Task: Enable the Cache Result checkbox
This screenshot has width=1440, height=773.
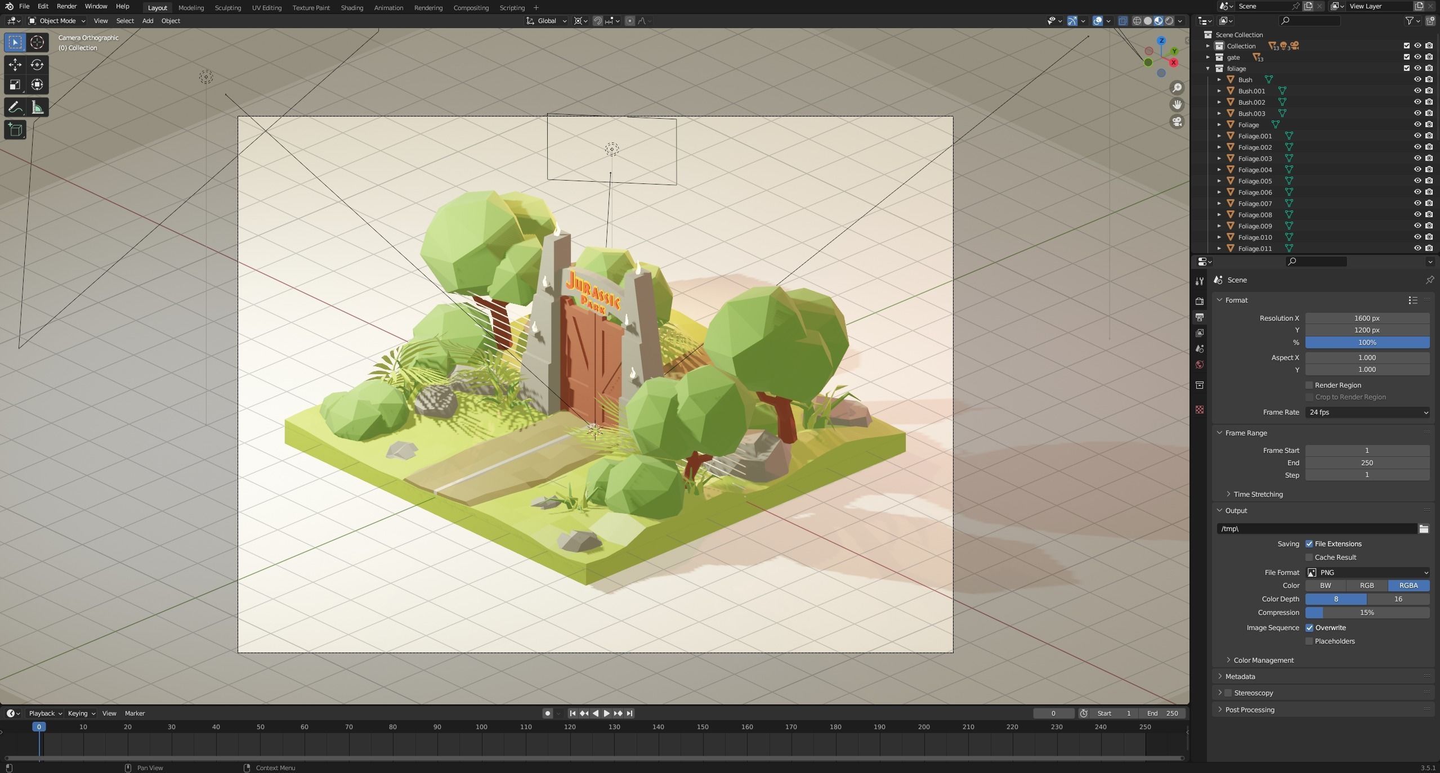Action: coord(1309,558)
